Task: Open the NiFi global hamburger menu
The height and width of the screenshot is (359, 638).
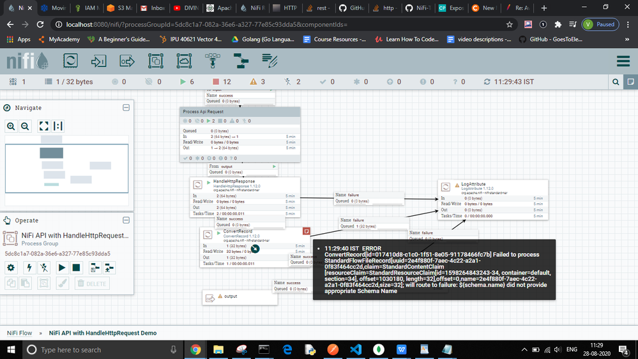Action: [623, 61]
